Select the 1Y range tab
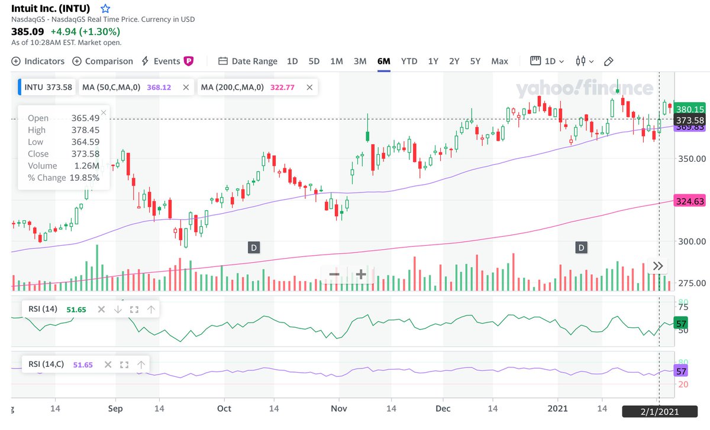Screen dimensions: 710x430 (435, 61)
